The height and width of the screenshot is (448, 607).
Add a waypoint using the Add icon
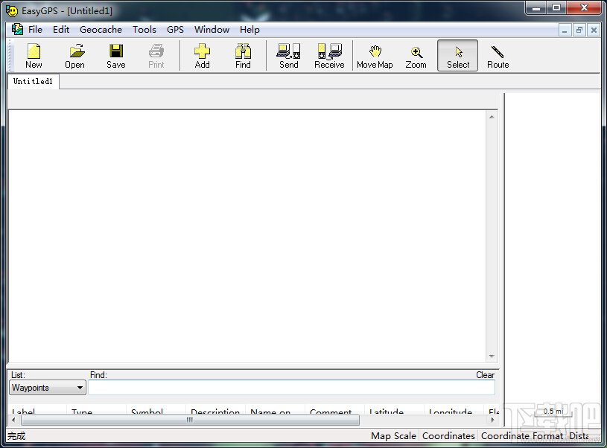click(202, 56)
